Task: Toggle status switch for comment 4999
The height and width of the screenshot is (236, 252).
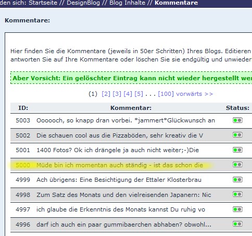Action: click(x=237, y=180)
